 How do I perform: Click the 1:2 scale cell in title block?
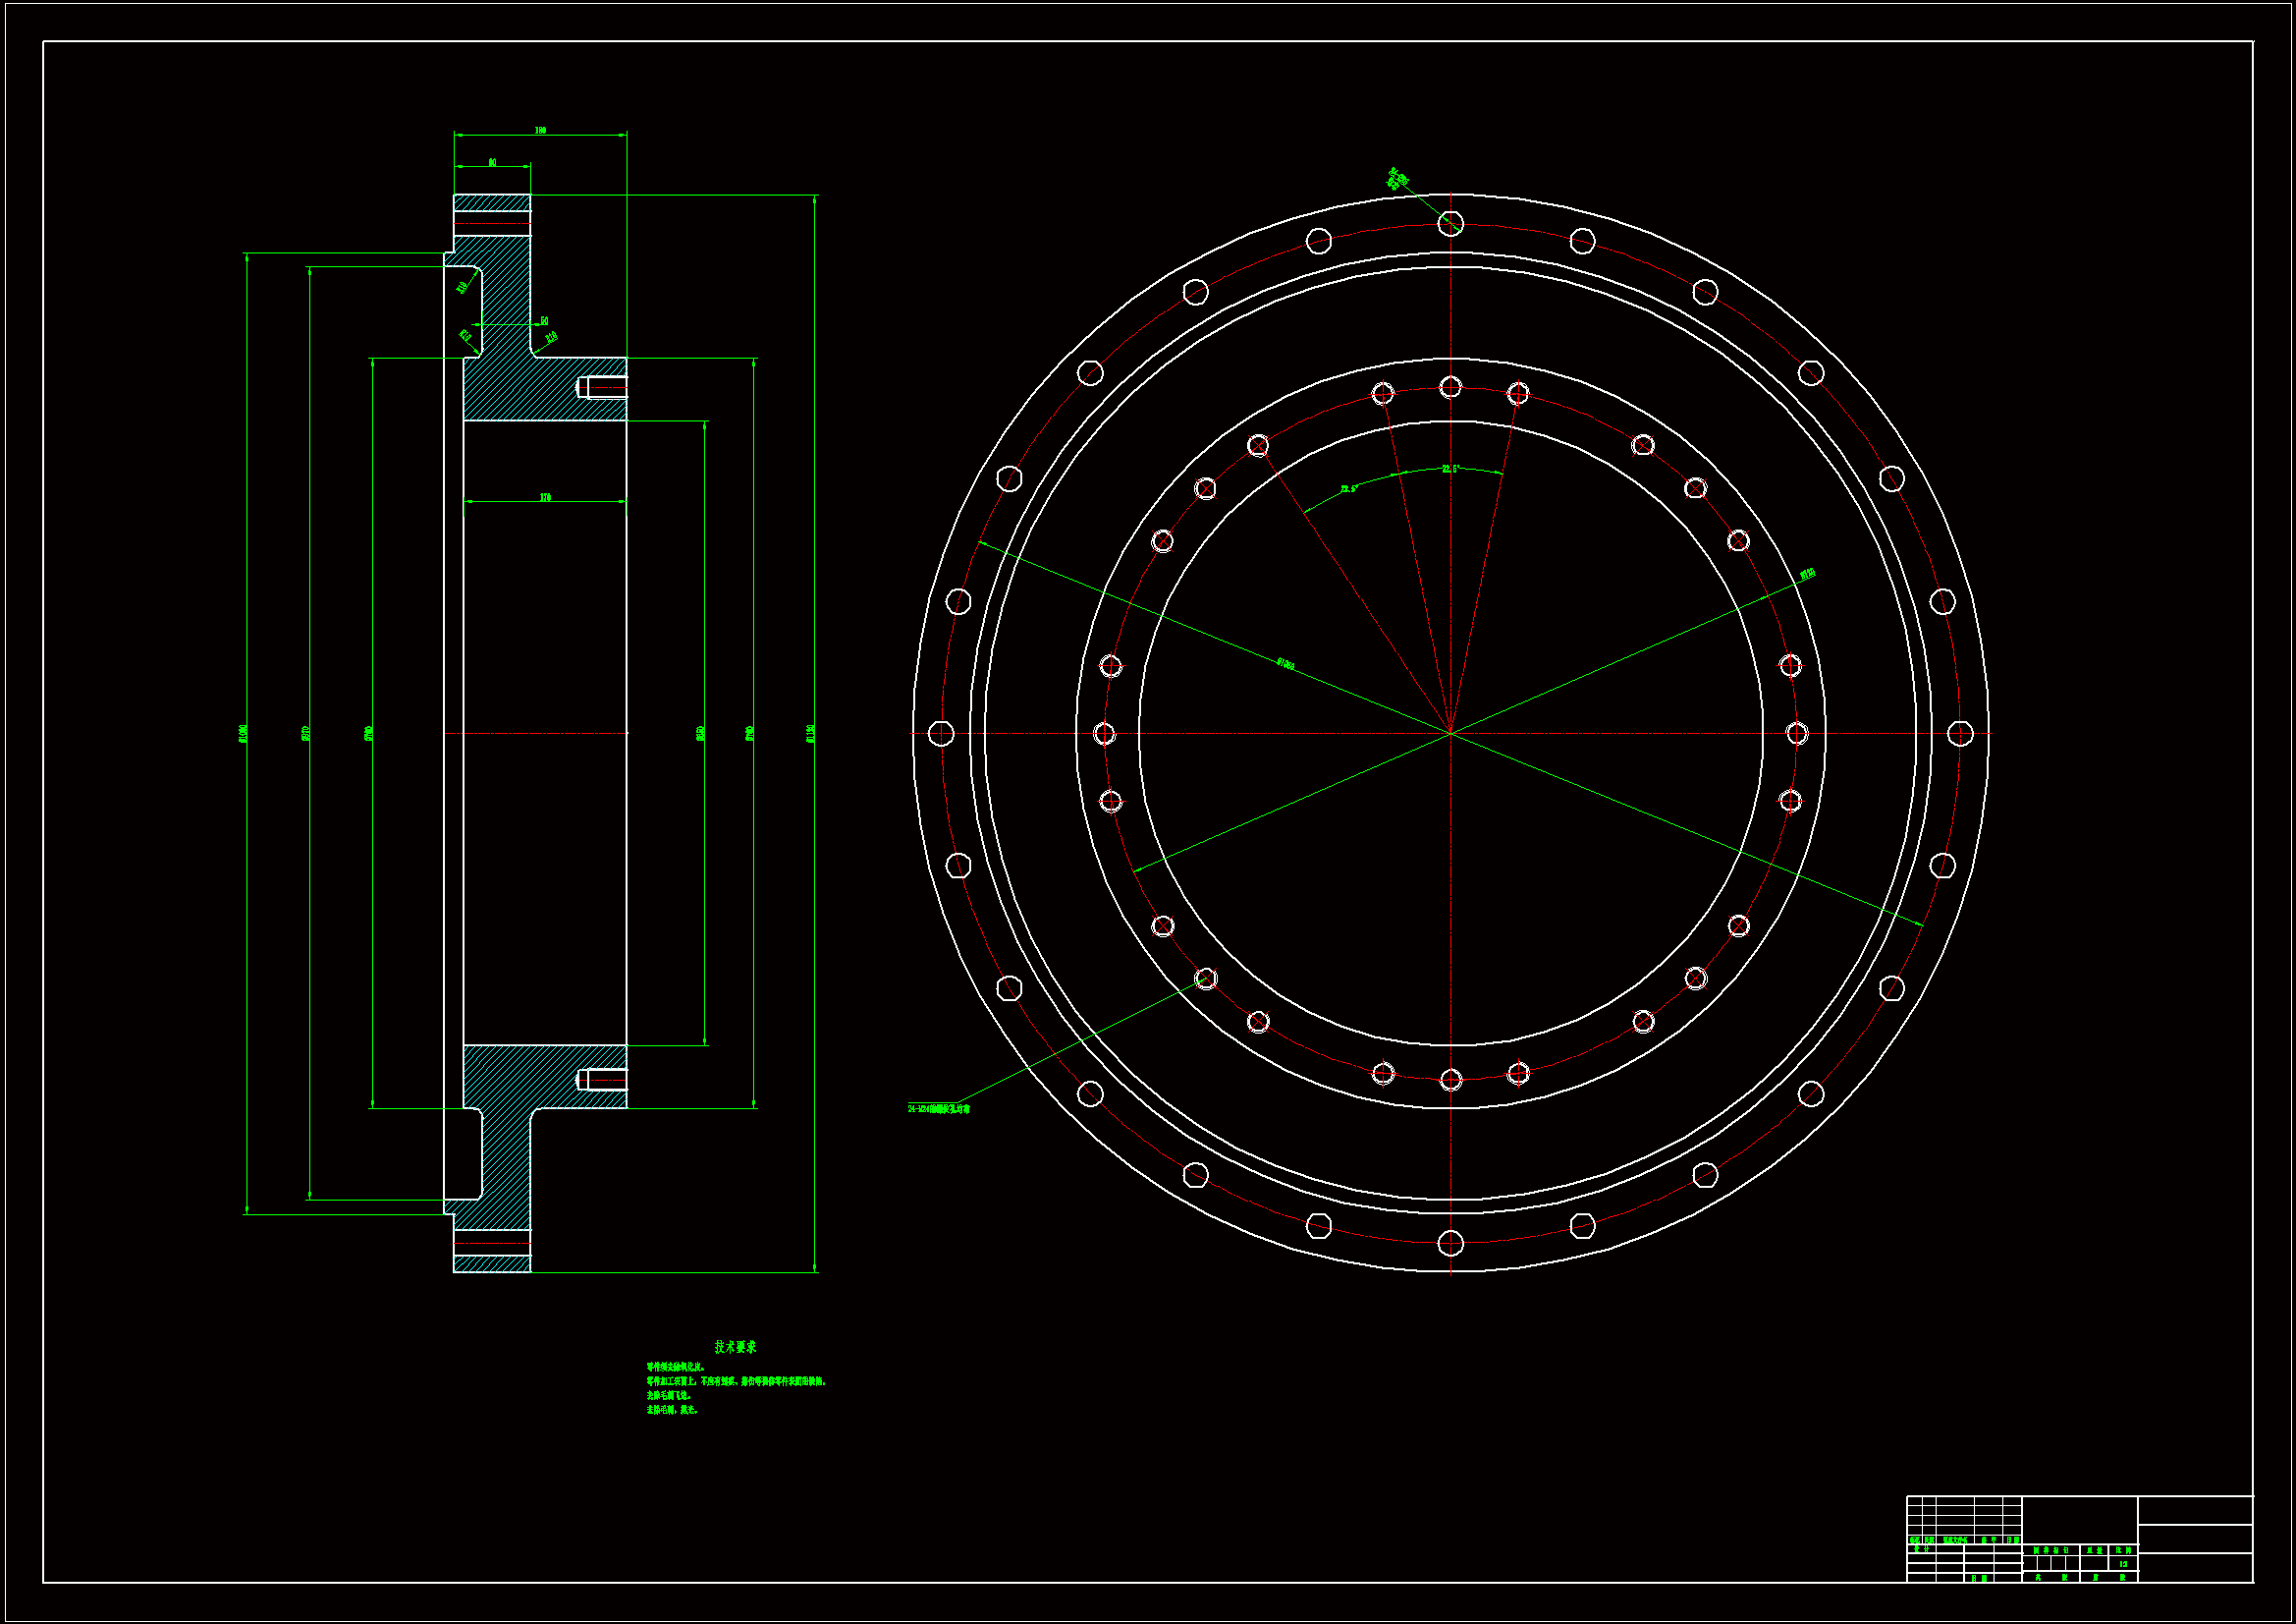tap(2122, 1564)
